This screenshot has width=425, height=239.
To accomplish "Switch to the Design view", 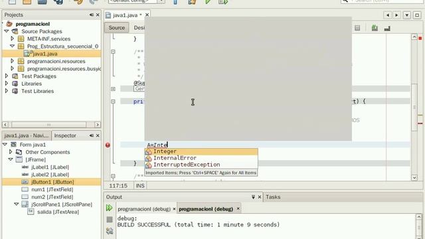I will click(x=139, y=28).
